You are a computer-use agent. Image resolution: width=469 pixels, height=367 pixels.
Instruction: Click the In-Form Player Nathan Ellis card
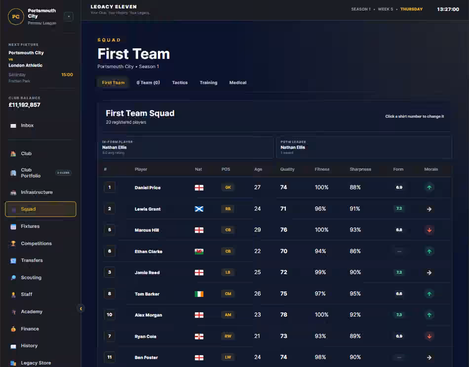(187, 147)
